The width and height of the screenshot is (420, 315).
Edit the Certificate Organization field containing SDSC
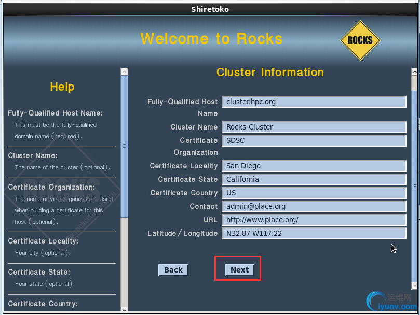314,140
